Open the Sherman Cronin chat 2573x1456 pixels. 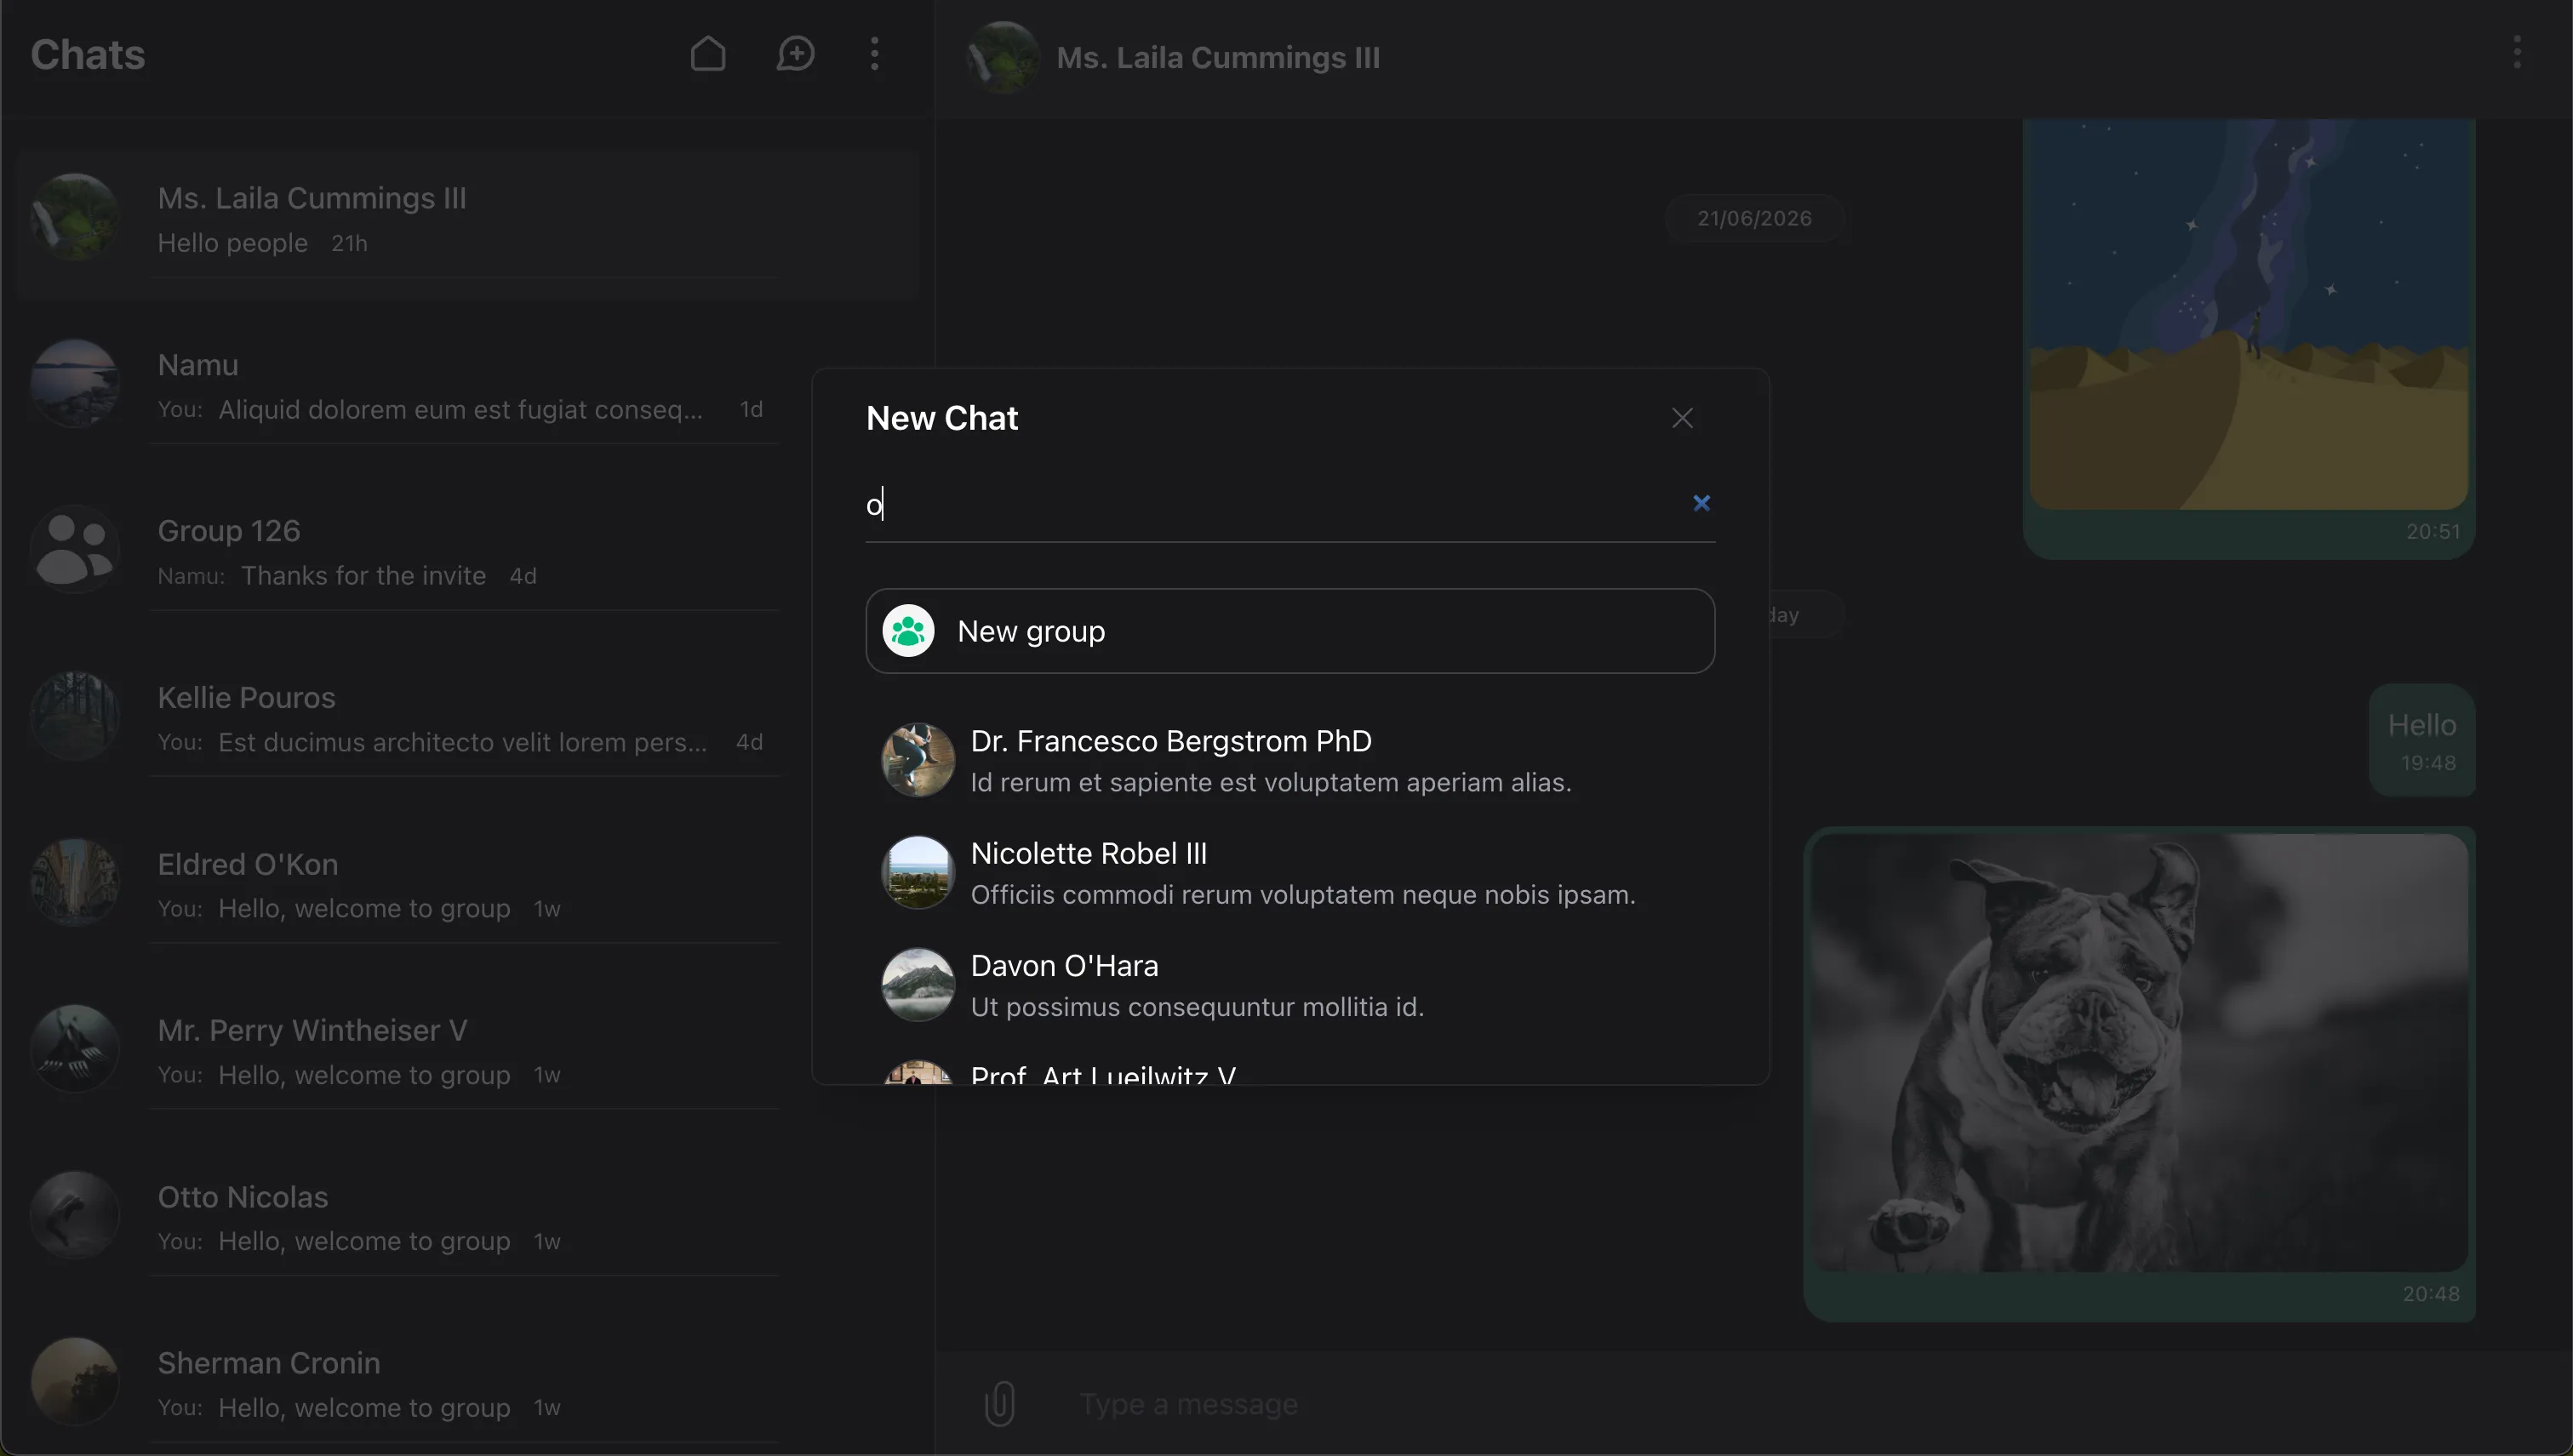(x=467, y=1383)
